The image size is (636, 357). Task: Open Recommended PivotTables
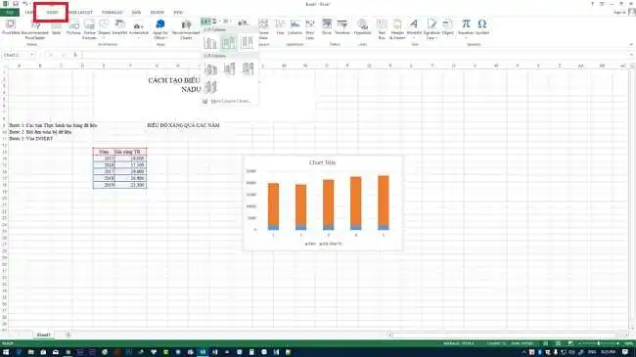pyautogui.click(x=35, y=29)
